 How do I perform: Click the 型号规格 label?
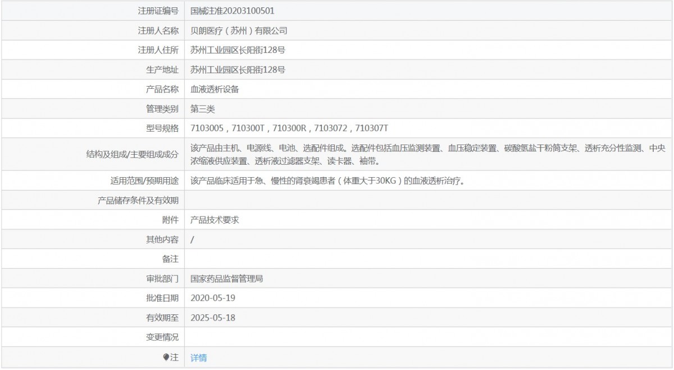pyautogui.click(x=162, y=128)
